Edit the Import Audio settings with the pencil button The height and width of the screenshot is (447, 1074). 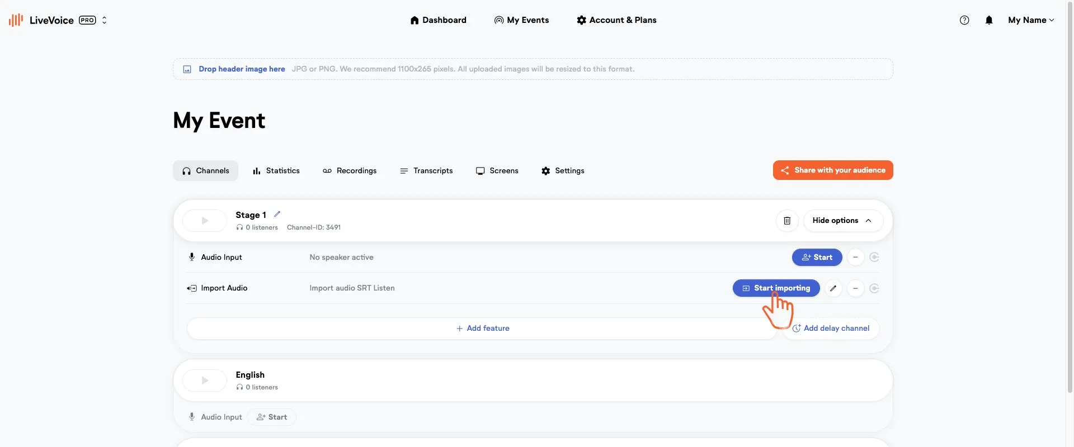(x=833, y=288)
